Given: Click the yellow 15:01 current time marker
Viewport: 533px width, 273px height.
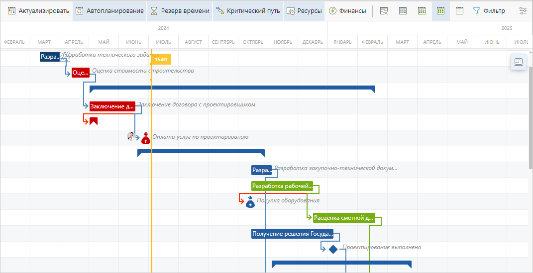Looking at the screenshot, I should [x=161, y=60].
